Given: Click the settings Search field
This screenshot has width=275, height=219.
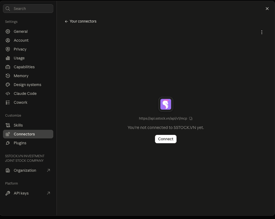Looking at the screenshot, I should (x=28, y=9).
